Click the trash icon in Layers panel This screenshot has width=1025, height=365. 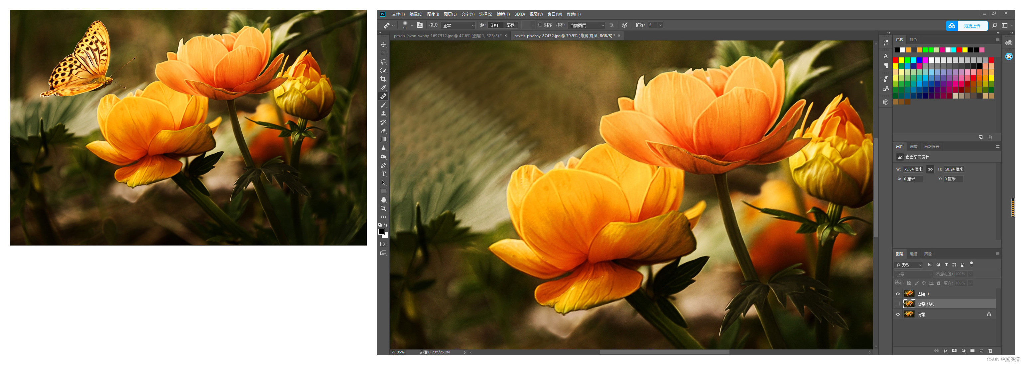[x=990, y=351]
